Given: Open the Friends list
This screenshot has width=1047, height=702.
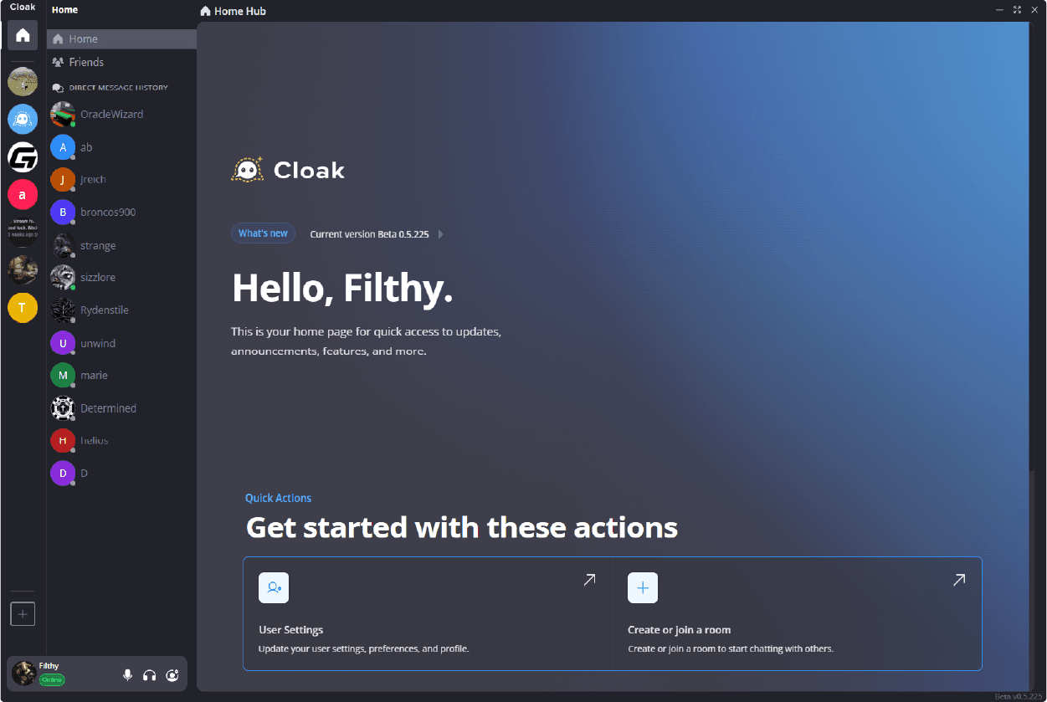Looking at the screenshot, I should tap(121, 62).
